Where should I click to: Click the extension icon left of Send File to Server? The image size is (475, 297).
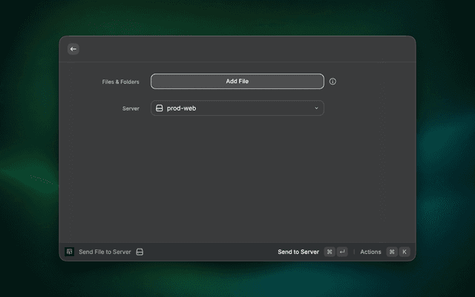click(x=69, y=252)
